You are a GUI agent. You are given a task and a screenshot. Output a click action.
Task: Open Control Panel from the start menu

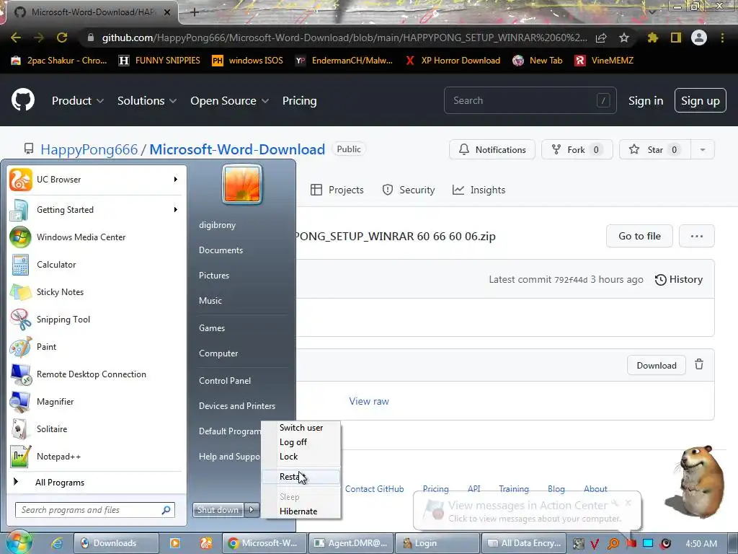(x=225, y=381)
